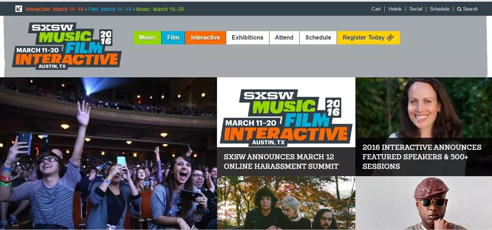Open the Interactive navigation tab
Image resolution: width=492 pixels, height=230 pixels.
pyautogui.click(x=205, y=38)
